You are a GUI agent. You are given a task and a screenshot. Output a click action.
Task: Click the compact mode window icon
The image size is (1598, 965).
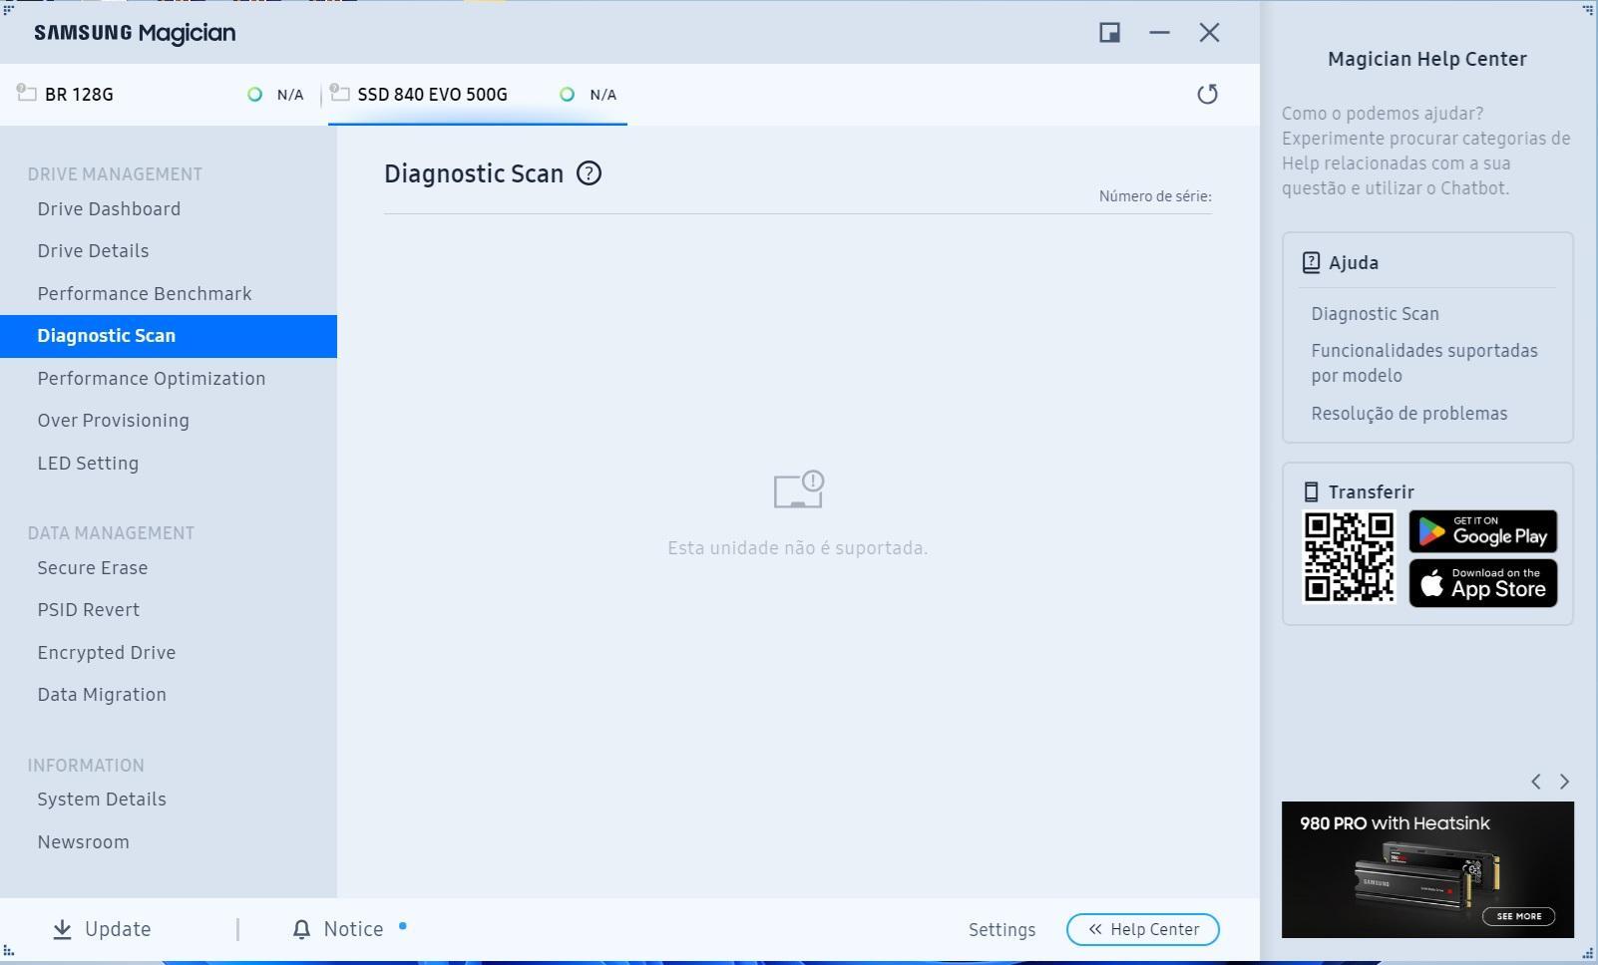click(x=1109, y=33)
